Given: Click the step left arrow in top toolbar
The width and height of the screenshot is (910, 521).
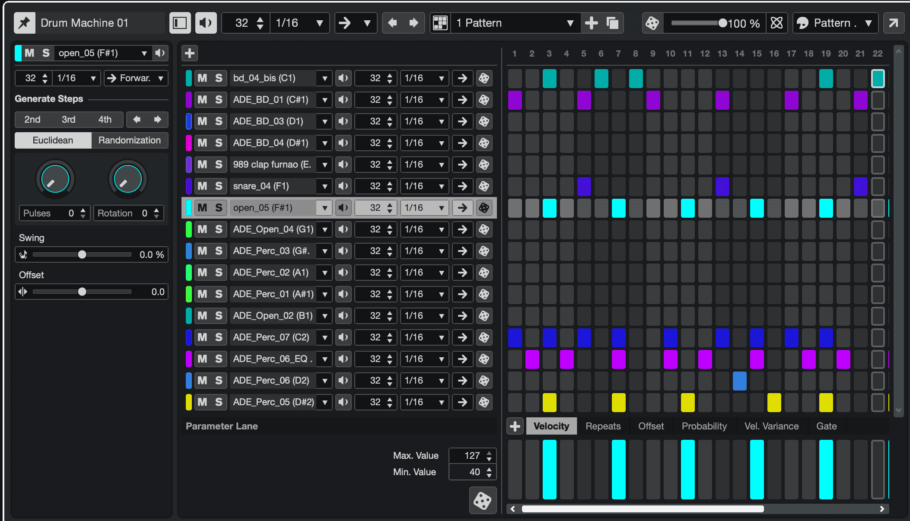Looking at the screenshot, I should 392,23.
